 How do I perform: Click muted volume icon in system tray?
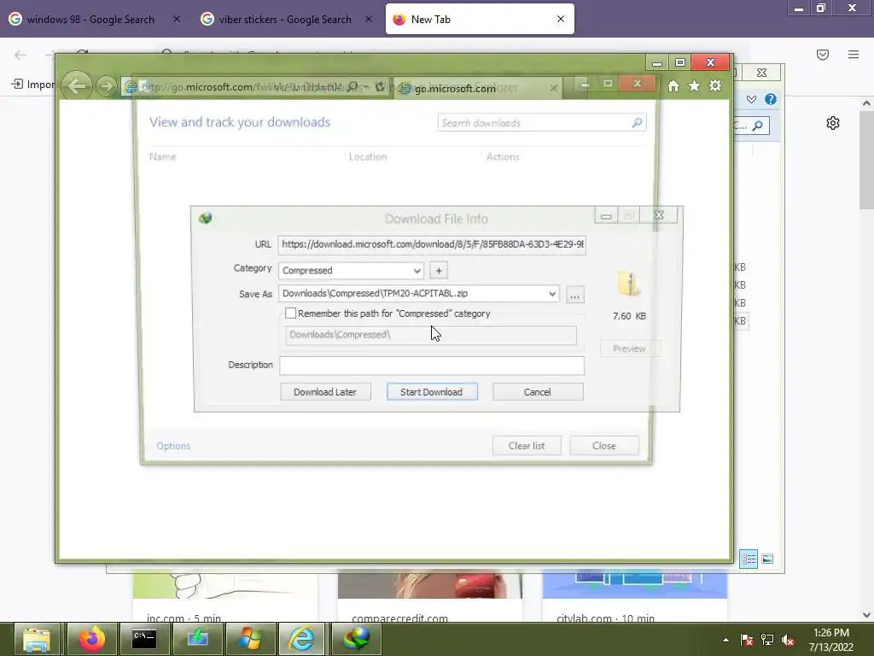point(788,640)
